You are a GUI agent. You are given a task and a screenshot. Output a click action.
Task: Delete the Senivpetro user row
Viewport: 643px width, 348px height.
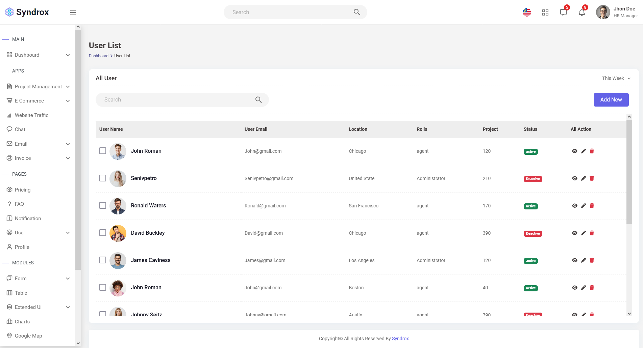tap(592, 178)
